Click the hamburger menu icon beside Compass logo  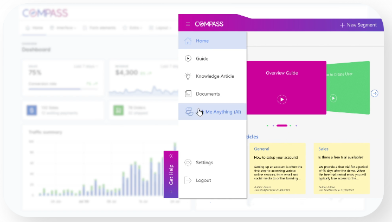188,24
